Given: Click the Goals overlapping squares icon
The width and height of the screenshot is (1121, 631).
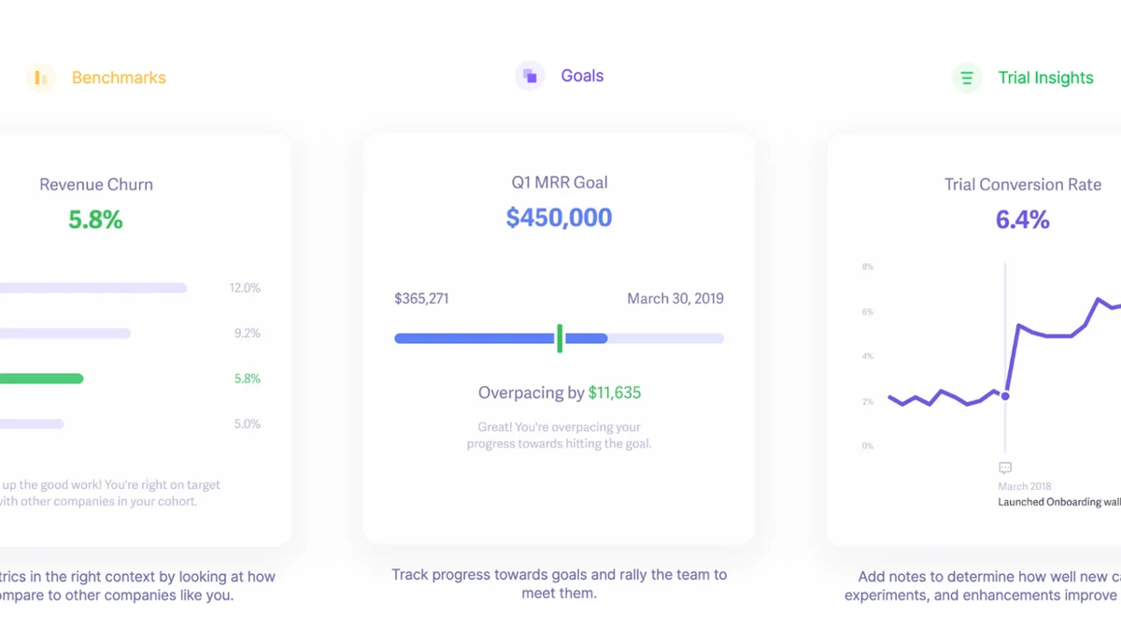Looking at the screenshot, I should coord(530,76).
